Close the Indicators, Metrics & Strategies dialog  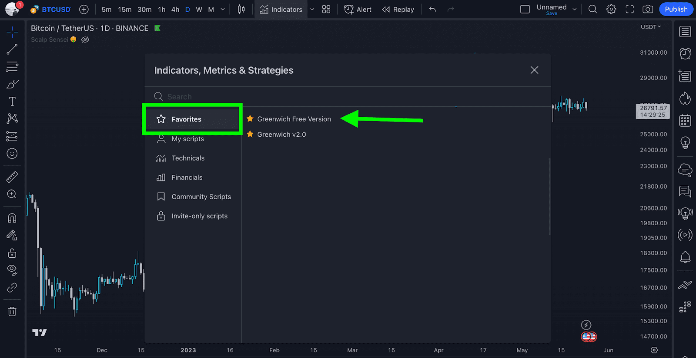click(x=535, y=70)
